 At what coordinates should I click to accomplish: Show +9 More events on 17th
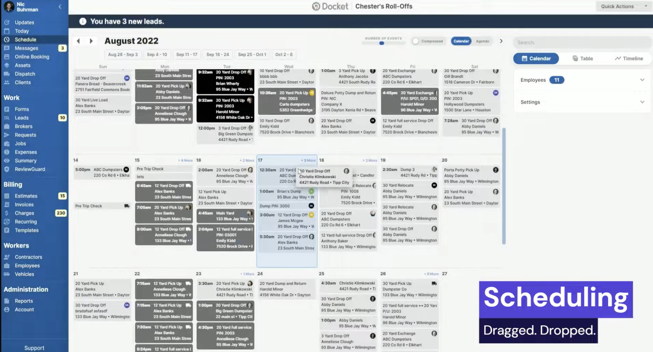click(x=308, y=160)
